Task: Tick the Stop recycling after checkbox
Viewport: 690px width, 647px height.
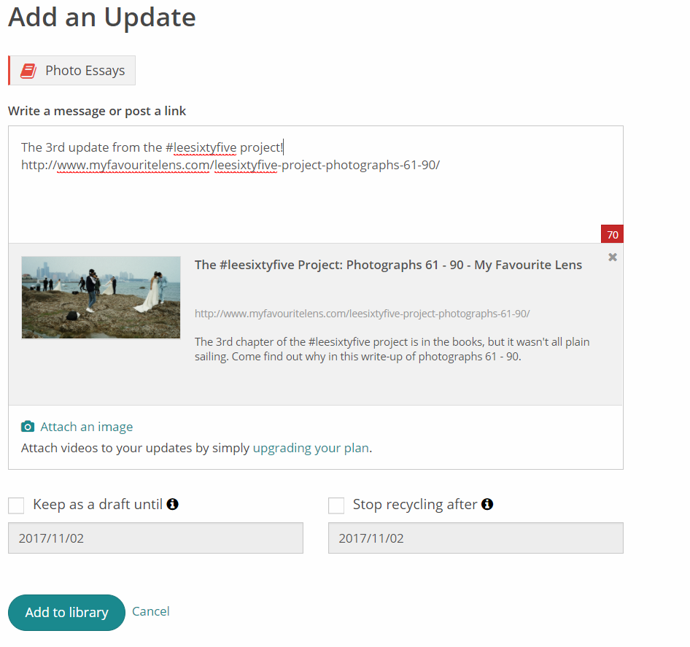Action: pyautogui.click(x=336, y=505)
